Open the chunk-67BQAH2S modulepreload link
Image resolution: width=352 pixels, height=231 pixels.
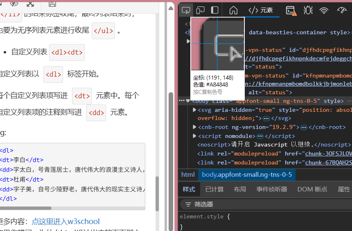pos(328,162)
